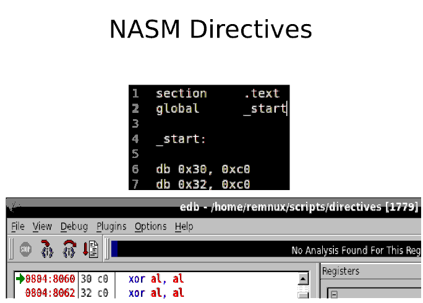Click the region analysis bar
Screen dimensions: 423x303
tap(266, 249)
